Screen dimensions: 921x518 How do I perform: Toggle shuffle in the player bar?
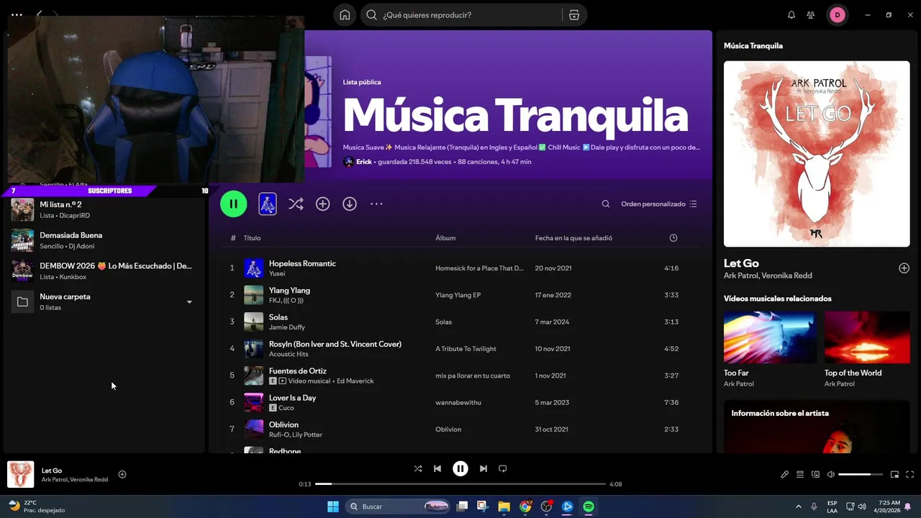pos(418,468)
